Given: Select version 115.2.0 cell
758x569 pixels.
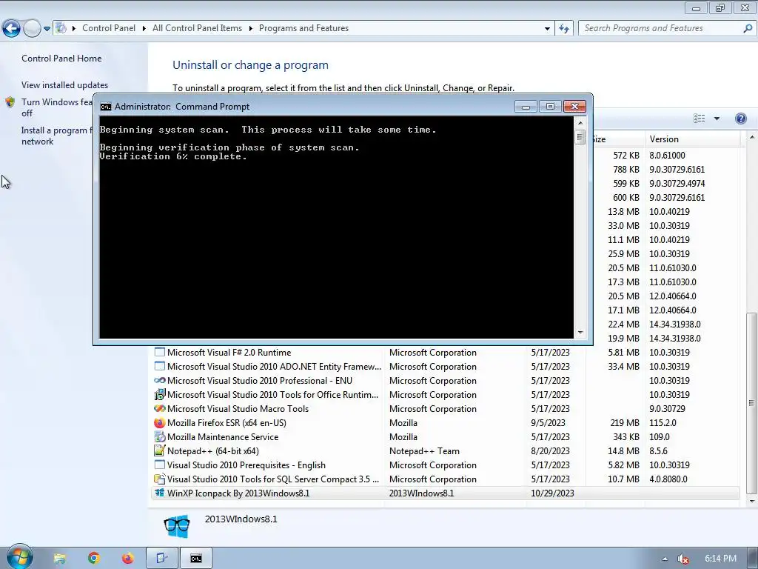Looking at the screenshot, I should point(663,423).
